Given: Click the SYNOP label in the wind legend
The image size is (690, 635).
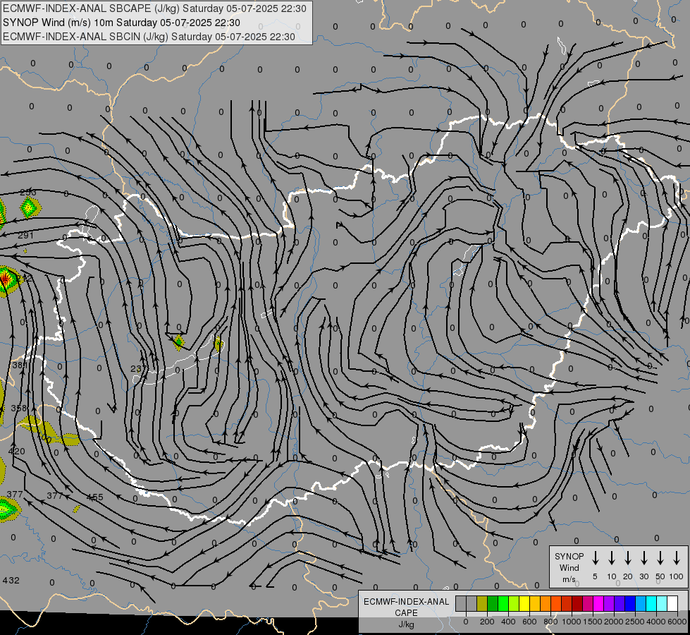Looking at the screenshot, I should point(569,556).
